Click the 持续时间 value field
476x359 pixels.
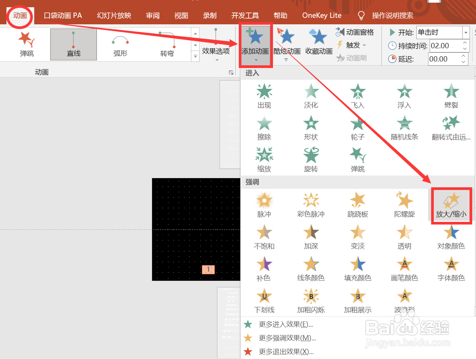tap(446, 46)
